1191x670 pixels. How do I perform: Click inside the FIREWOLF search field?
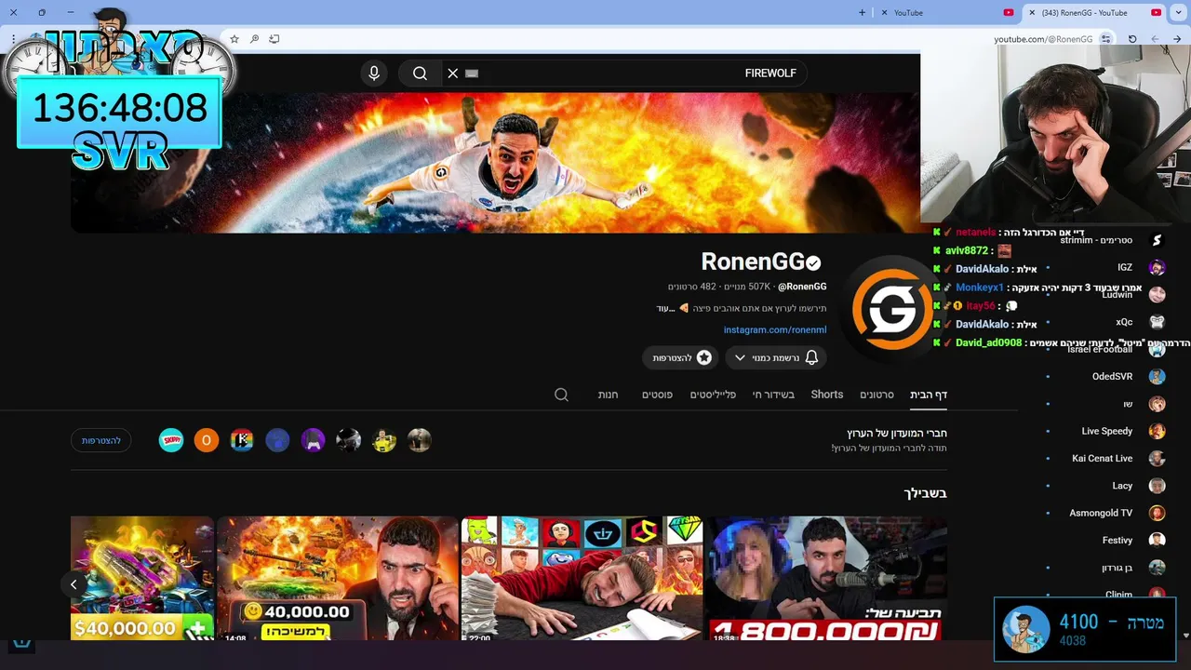pos(623,74)
